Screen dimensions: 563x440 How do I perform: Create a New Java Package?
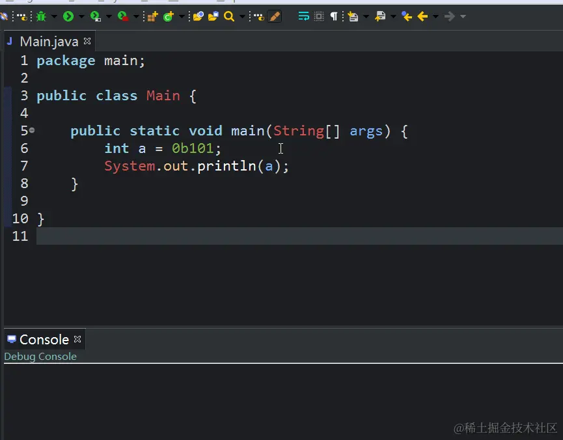click(152, 16)
